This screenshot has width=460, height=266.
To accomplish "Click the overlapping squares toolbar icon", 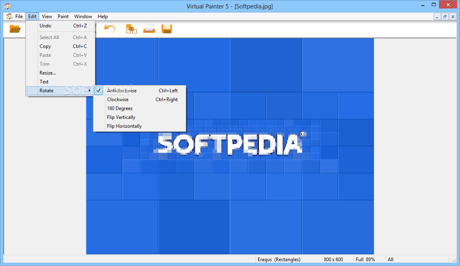I will (x=131, y=29).
